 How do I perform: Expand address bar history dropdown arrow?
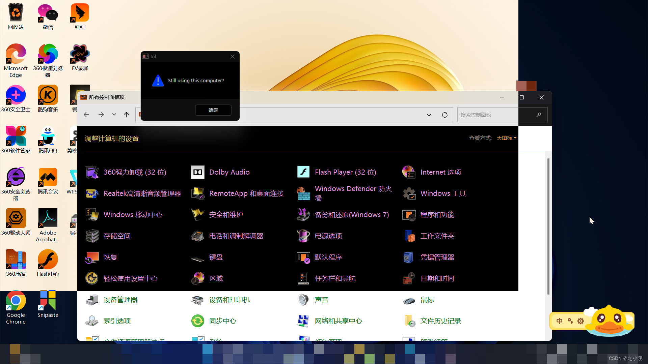(429, 115)
